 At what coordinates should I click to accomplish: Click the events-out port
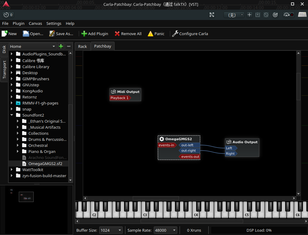(x=189, y=157)
